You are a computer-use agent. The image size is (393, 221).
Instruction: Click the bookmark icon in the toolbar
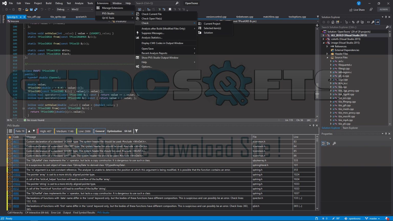pyautogui.click(x=170, y=9)
